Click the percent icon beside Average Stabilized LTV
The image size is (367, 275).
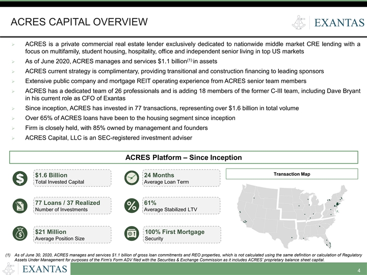(x=132, y=206)
